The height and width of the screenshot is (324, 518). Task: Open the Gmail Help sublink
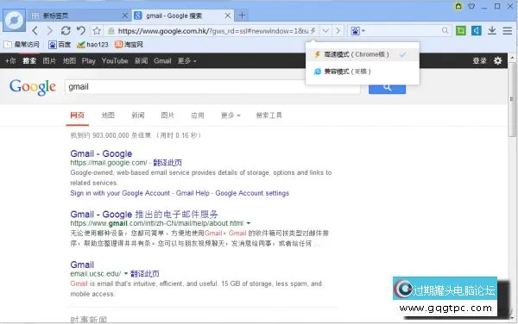(x=193, y=193)
